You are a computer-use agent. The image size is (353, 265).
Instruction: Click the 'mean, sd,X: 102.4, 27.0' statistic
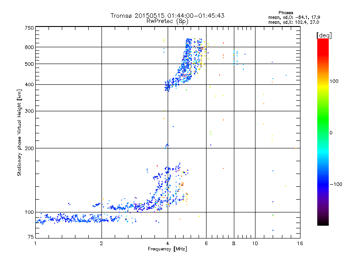click(x=293, y=22)
